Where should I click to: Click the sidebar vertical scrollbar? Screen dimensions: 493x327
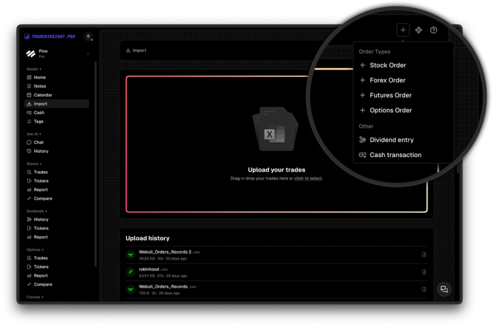click(x=95, y=164)
